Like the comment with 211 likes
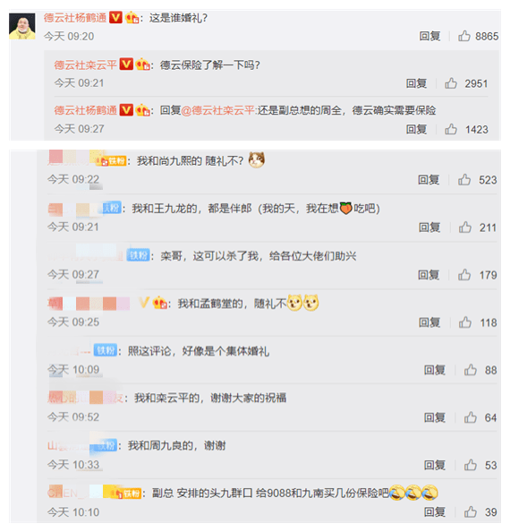Screen dimensions: 510x532 (x=465, y=227)
